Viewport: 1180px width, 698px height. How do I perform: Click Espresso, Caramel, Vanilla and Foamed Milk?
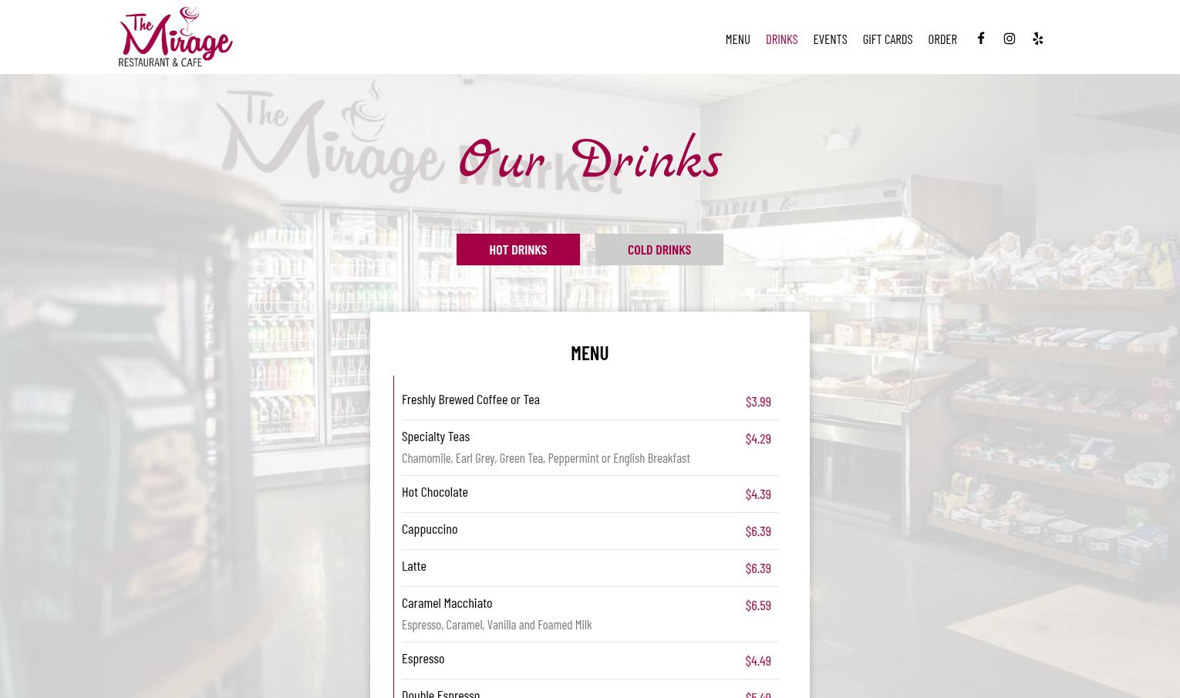[x=497, y=624]
